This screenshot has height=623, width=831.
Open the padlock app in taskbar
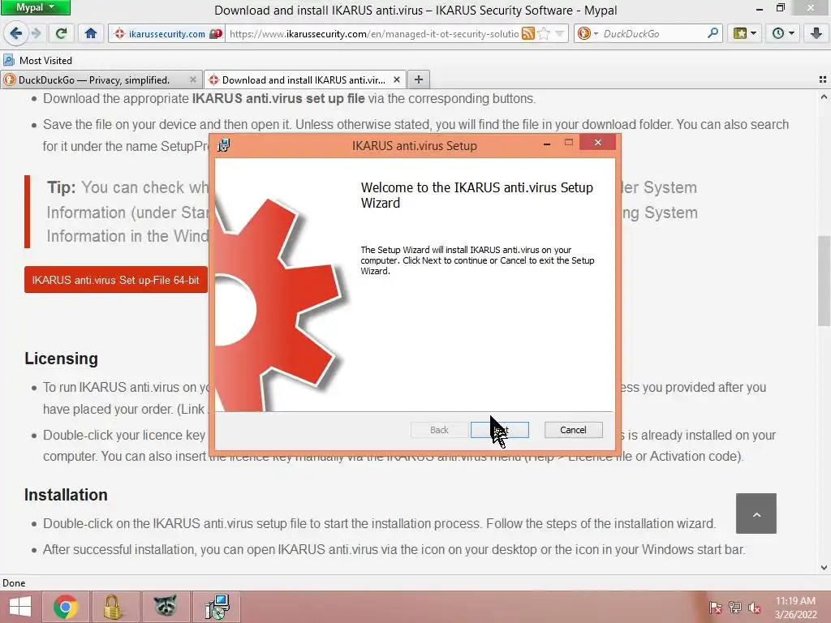[x=112, y=607]
